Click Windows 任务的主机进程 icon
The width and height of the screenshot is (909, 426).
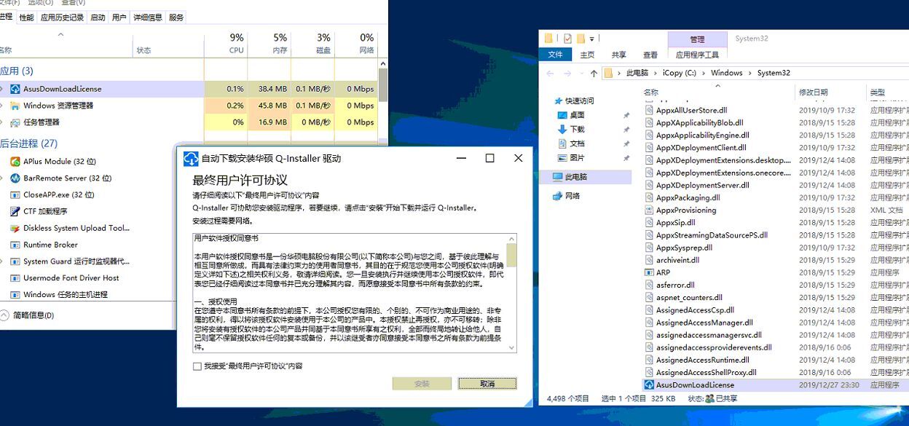click(x=15, y=295)
